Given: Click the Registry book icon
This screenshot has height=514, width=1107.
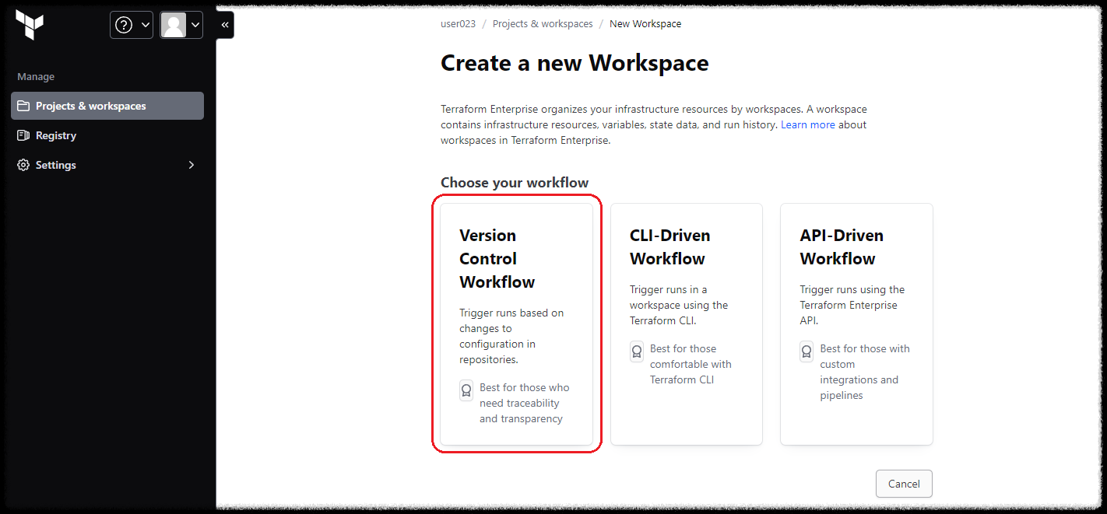Looking at the screenshot, I should (x=23, y=135).
